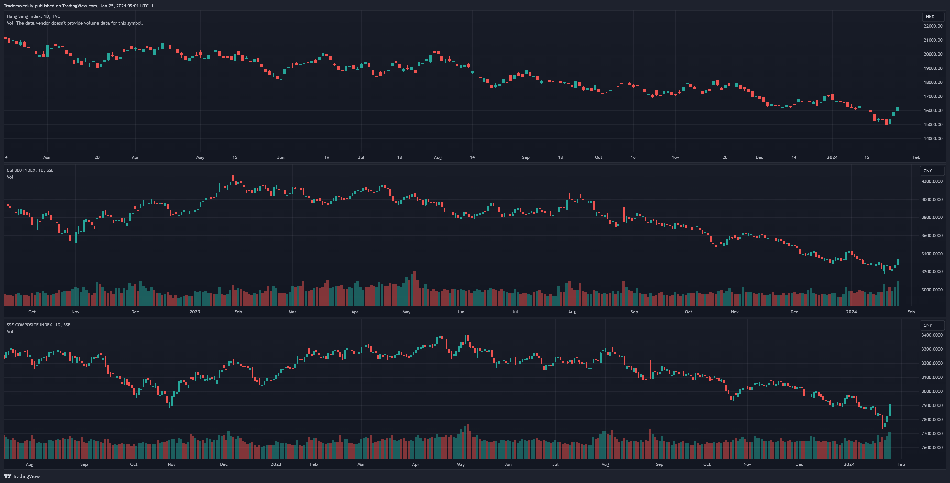The width and height of the screenshot is (950, 483).
Task: Click the Feb date label on Hang Seng time axis
Action: point(916,157)
